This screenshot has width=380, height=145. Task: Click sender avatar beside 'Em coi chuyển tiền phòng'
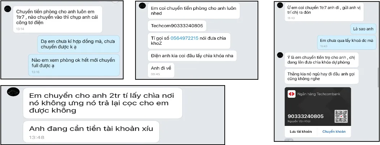pos(142,5)
